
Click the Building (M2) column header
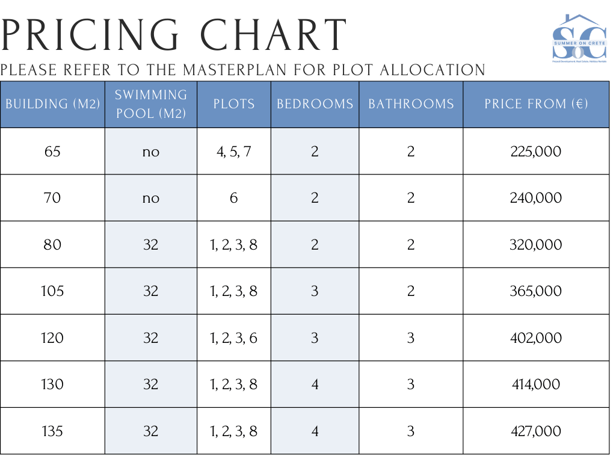tap(52, 103)
